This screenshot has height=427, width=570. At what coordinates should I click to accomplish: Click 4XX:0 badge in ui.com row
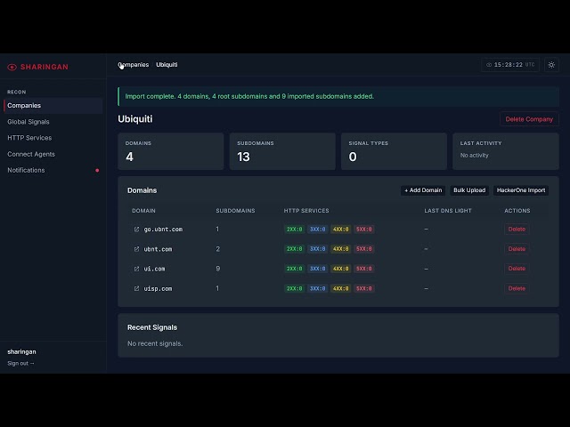340,269
